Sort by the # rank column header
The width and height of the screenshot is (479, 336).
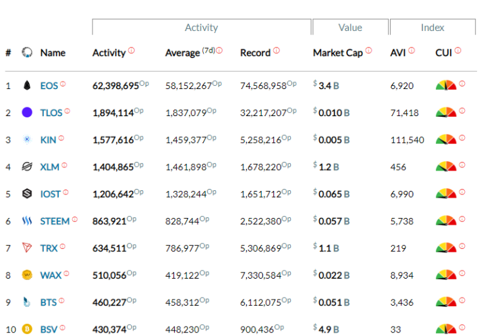pos(8,53)
